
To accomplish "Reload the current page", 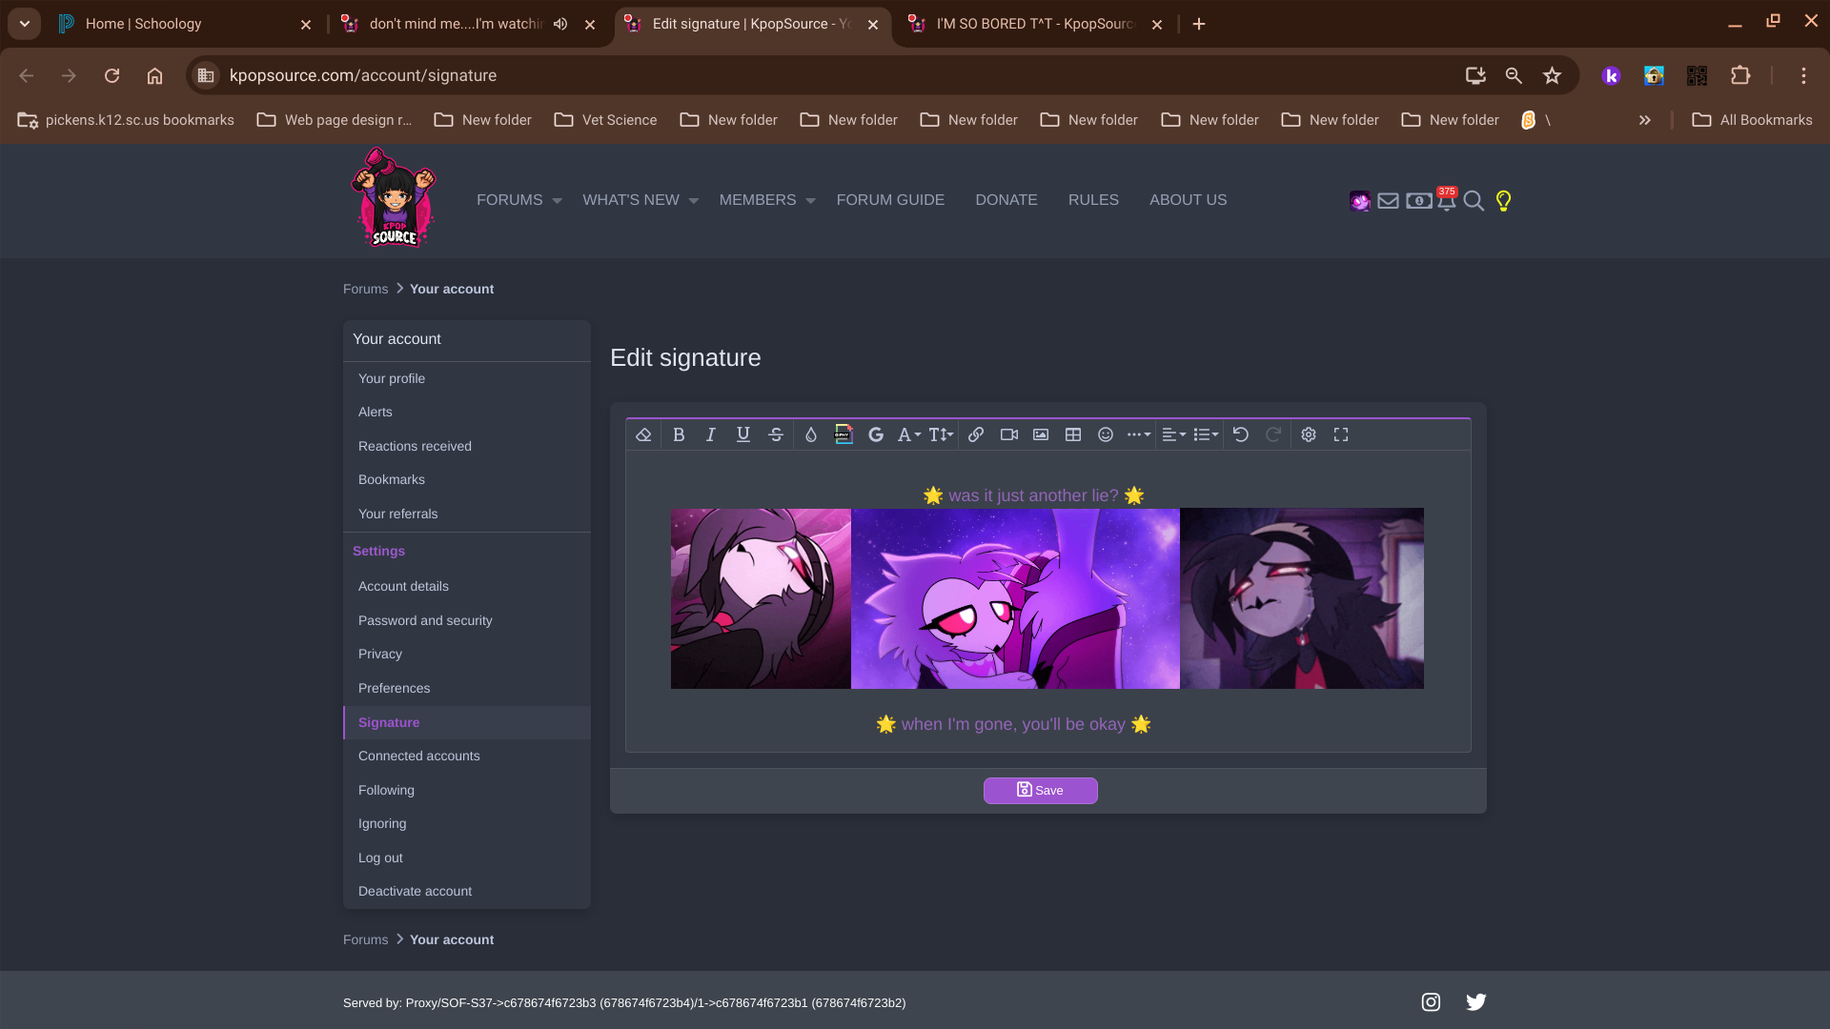I will (x=112, y=76).
